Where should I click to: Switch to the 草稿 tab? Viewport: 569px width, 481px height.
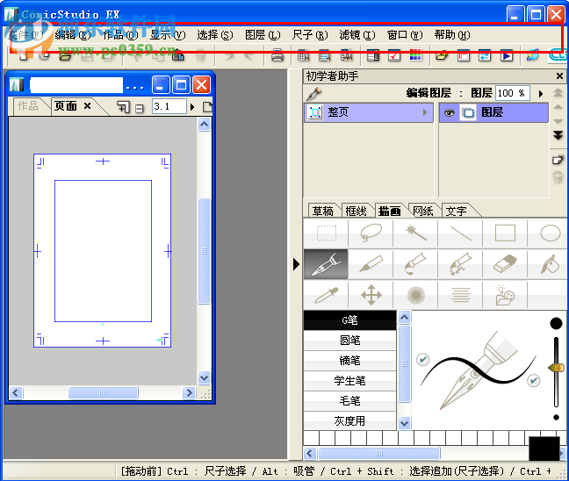click(x=322, y=212)
